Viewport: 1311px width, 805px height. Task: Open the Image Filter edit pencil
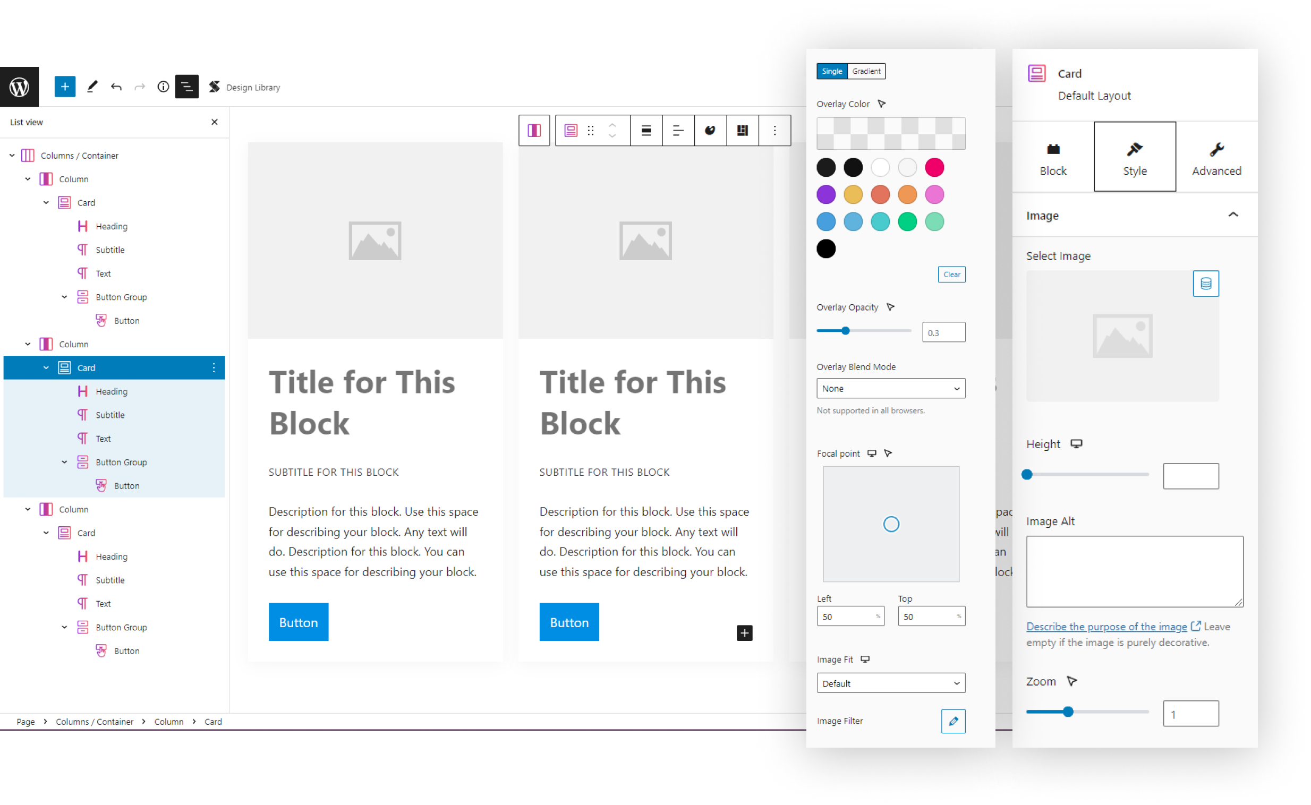952,721
